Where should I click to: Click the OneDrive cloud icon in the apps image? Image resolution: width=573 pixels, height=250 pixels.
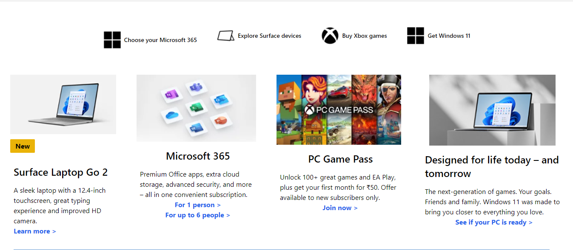pyautogui.click(x=172, y=115)
